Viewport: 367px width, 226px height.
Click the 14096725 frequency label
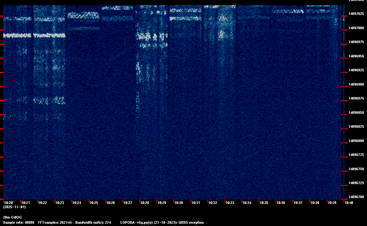356,183
